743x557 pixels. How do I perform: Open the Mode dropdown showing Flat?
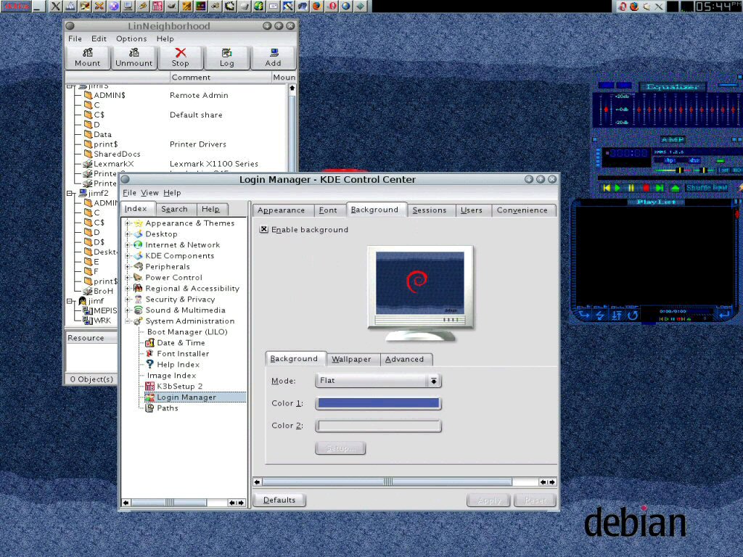(x=378, y=381)
